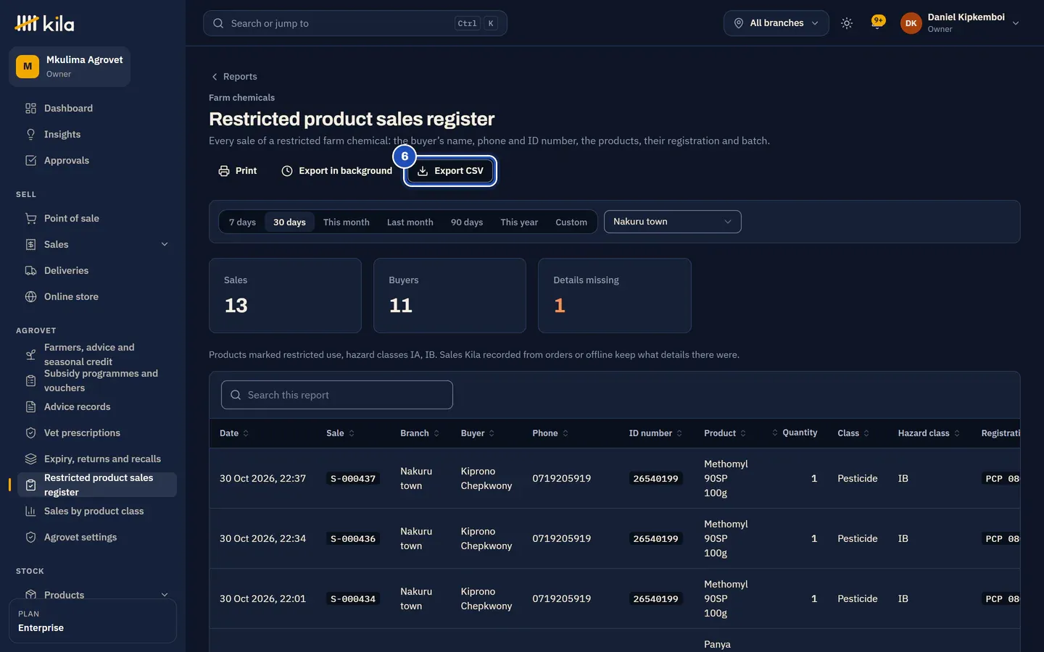Click the Kila logo
1044x652 pixels.
click(44, 23)
